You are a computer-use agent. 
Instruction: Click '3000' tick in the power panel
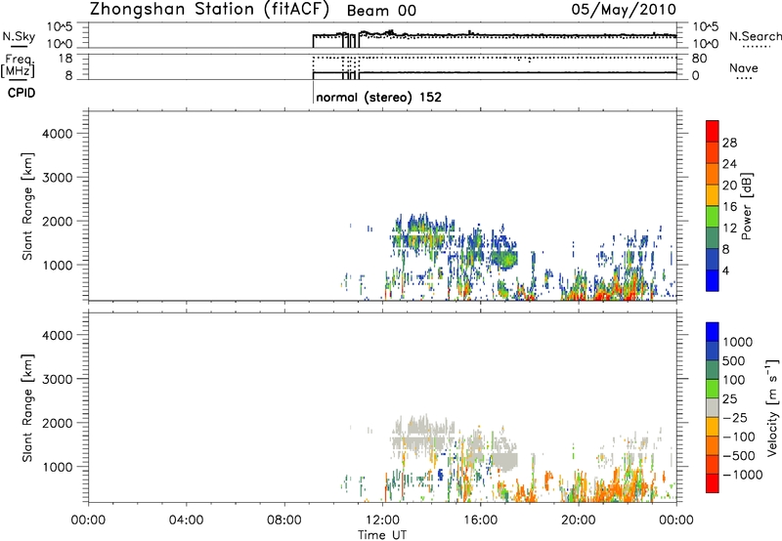(58, 178)
